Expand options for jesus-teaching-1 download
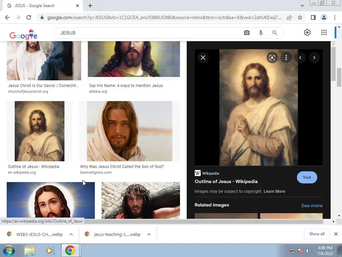Image resolution: width=342 pixels, height=257 pixels. click(149, 234)
